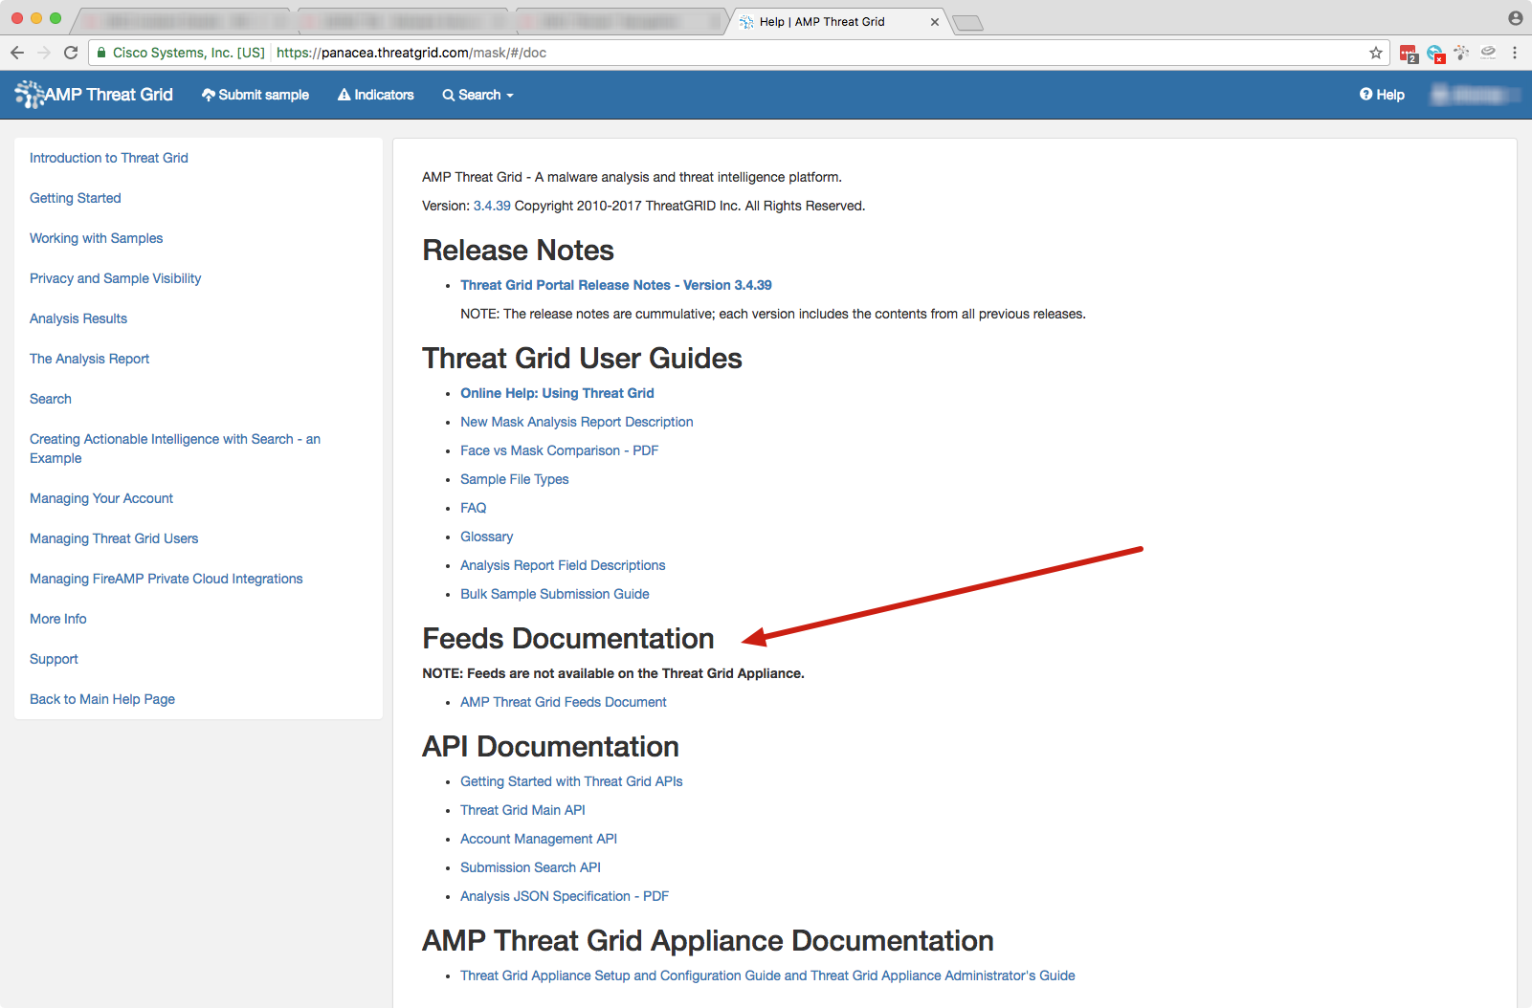Go to Indicators in the top navbar

375,95
